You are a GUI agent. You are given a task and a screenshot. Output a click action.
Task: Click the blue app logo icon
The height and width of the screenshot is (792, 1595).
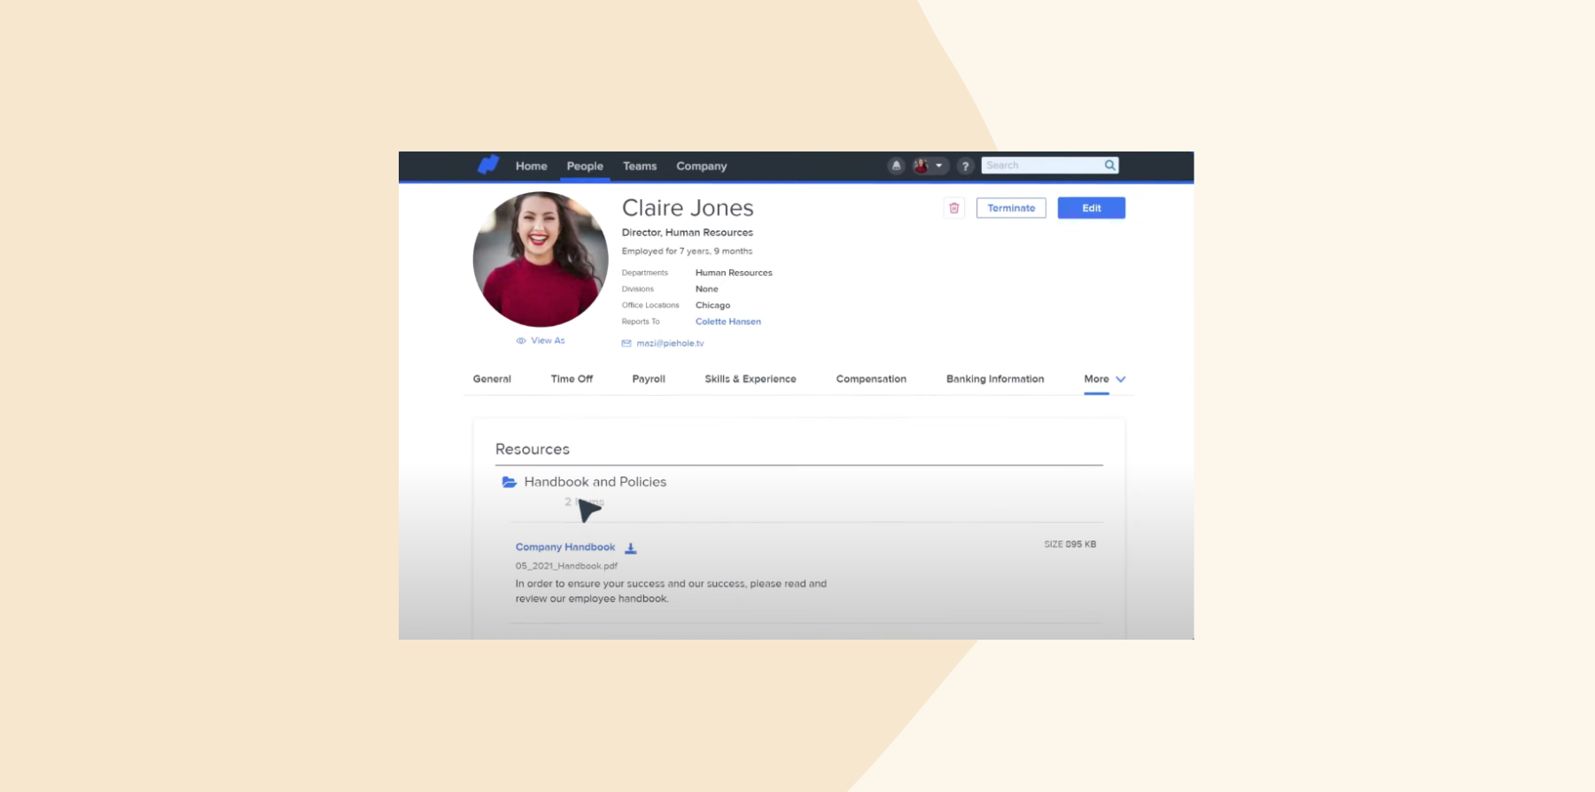488,165
